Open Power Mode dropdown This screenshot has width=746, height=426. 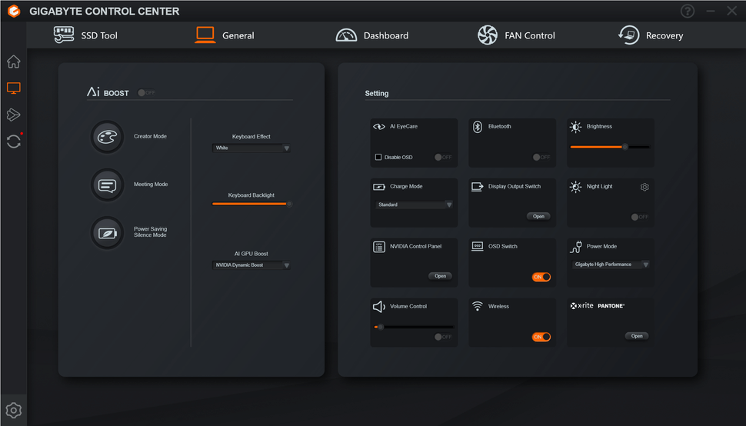click(611, 265)
